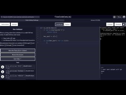This screenshot has width=126, height=95.
Task: Click the 'return False' code line
Action: [52, 32]
